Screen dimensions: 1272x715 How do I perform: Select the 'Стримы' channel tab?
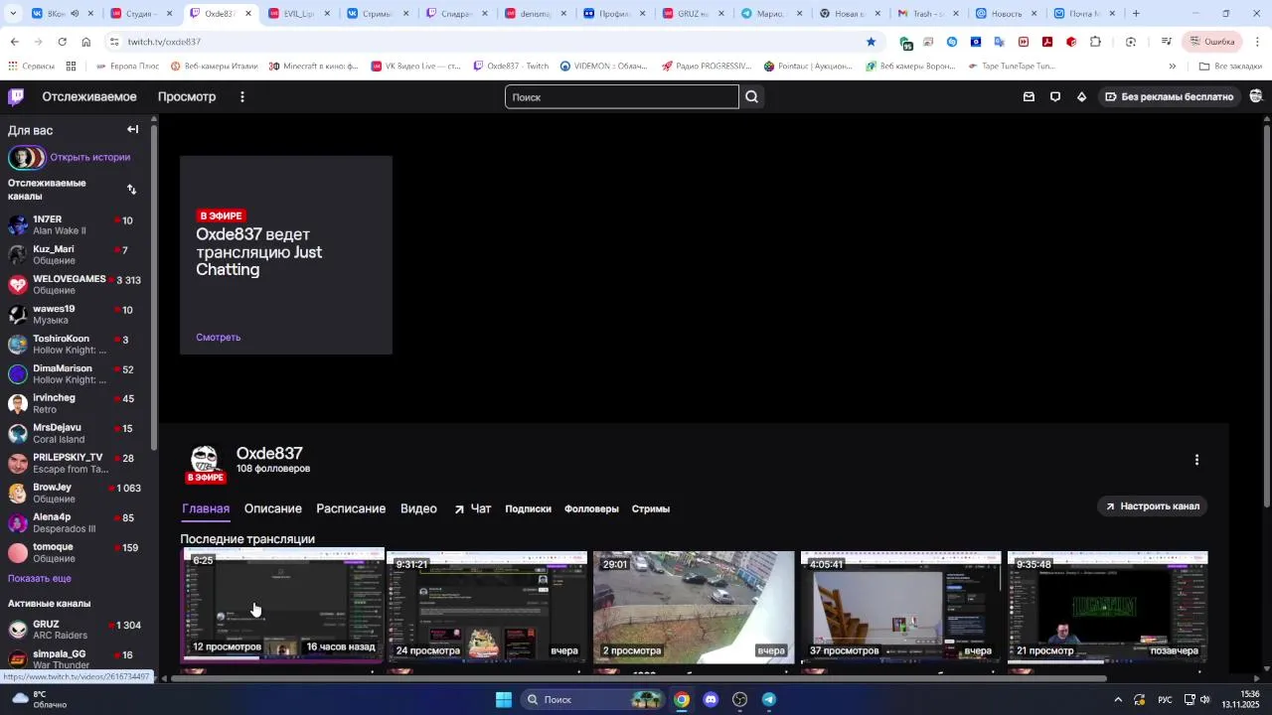(651, 508)
